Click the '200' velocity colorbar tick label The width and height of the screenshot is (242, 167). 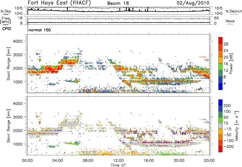click(227, 106)
